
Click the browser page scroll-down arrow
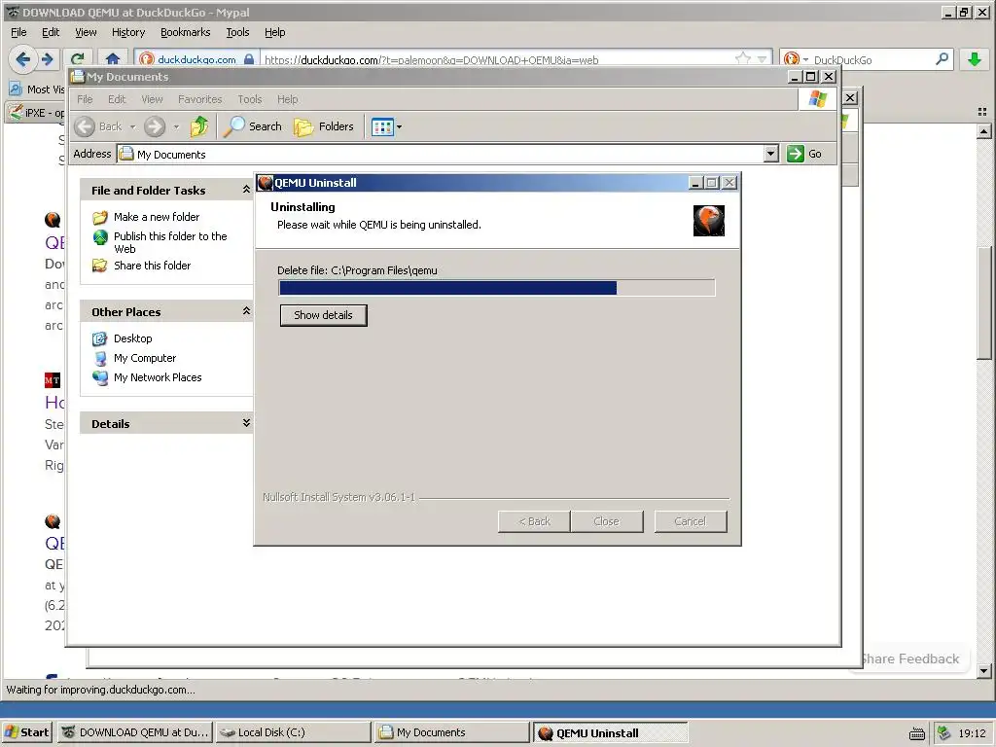(x=984, y=671)
